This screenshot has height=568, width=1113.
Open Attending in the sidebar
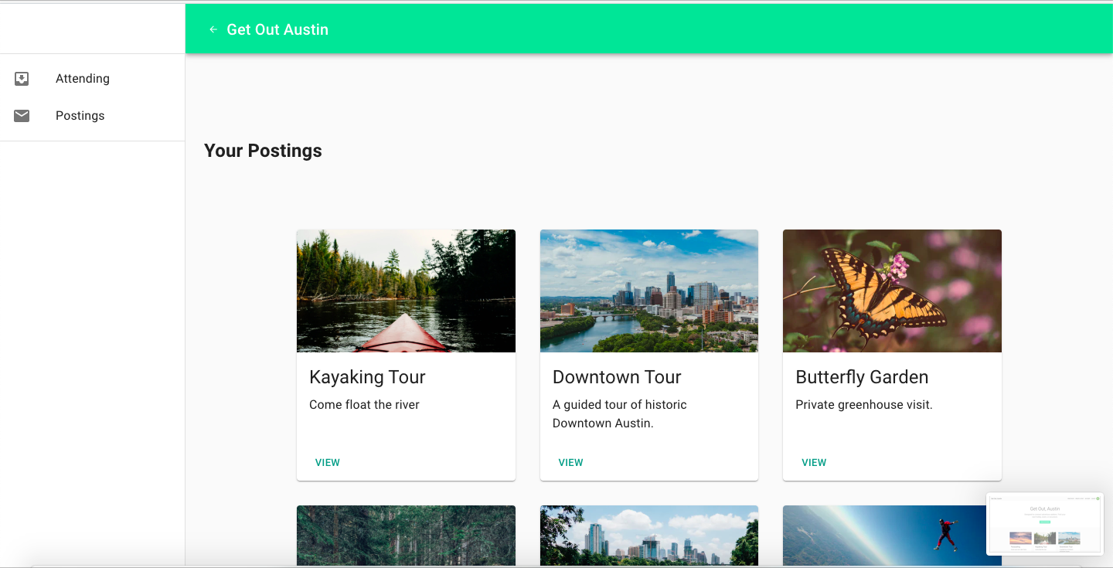82,79
